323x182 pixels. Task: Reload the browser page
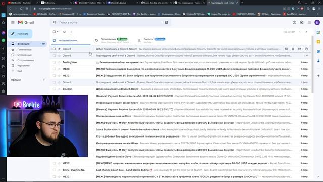[21, 9]
